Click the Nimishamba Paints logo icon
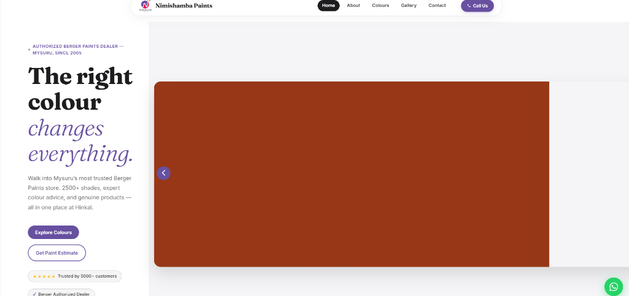The height and width of the screenshot is (296, 629). (x=145, y=6)
